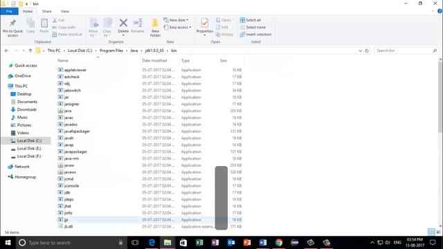Open Word from the taskbar
This screenshot has height=249, width=443.
(263, 243)
